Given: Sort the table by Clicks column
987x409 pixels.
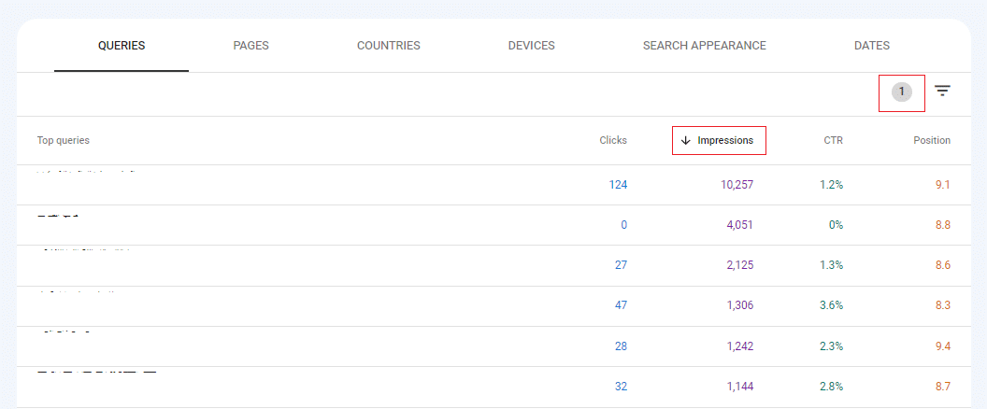Looking at the screenshot, I should tap(613, 140).
